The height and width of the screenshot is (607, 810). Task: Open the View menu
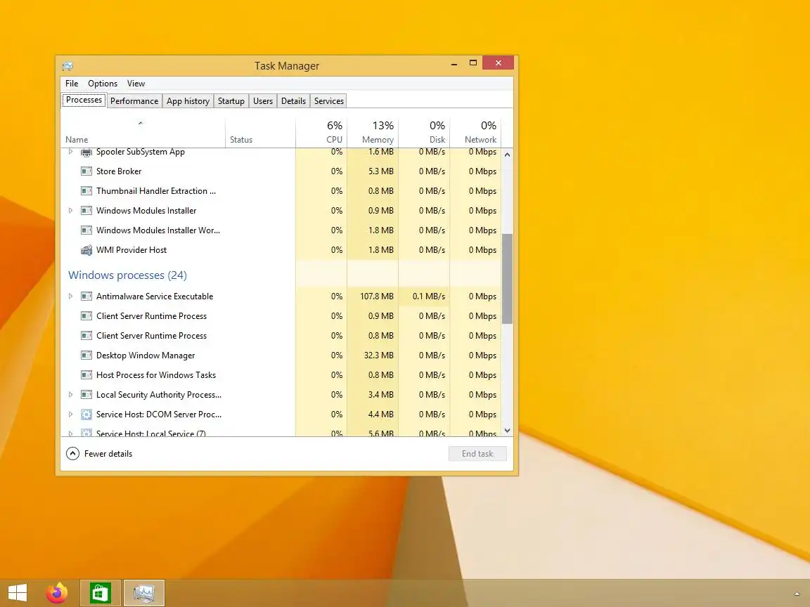(x=136, y=84)
